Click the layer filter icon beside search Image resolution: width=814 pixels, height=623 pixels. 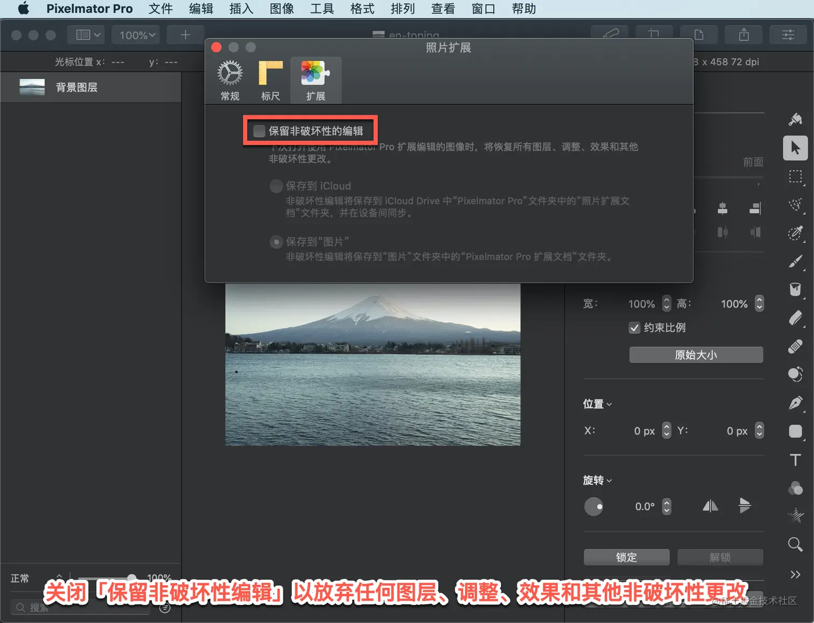point(165,608)
